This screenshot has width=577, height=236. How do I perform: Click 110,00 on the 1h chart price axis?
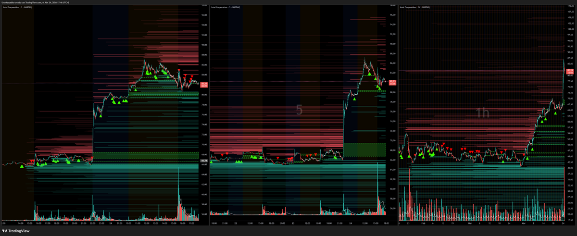[x=571, y=5]
